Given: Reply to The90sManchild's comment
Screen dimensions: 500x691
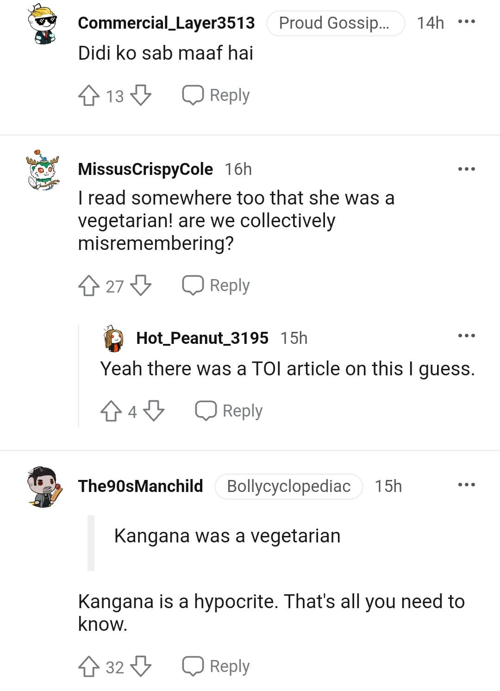Looking at the screenshot, I should (216, 666).
